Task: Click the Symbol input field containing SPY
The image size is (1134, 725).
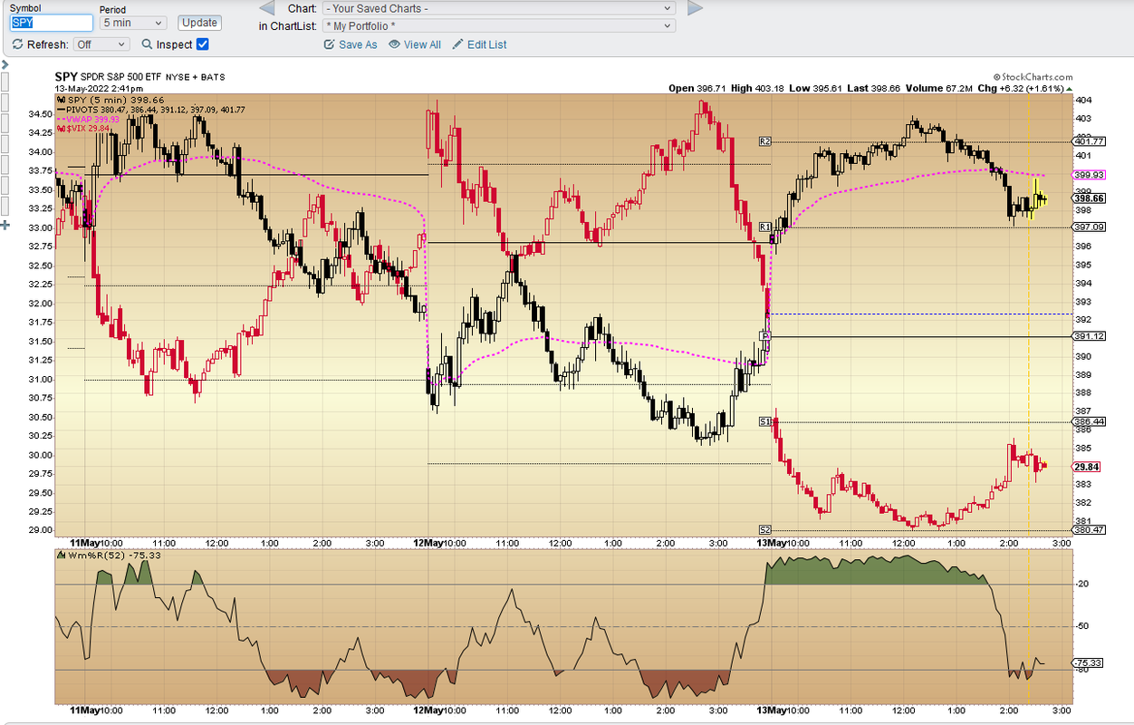Action: 51,23
